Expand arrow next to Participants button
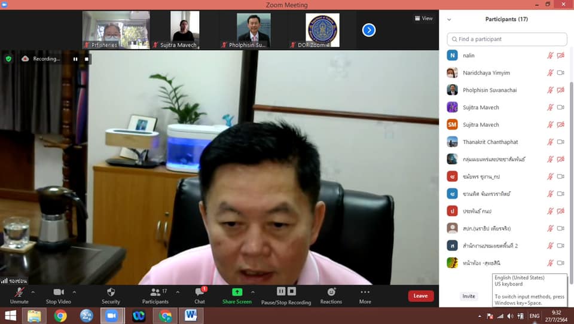The image size is (574, 324). tap(178, 292)
